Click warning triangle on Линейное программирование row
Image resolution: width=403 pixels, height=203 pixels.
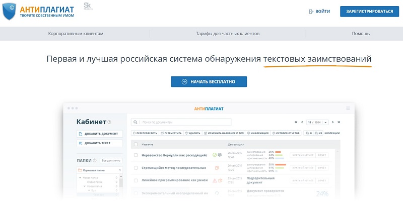coord(215,180)
